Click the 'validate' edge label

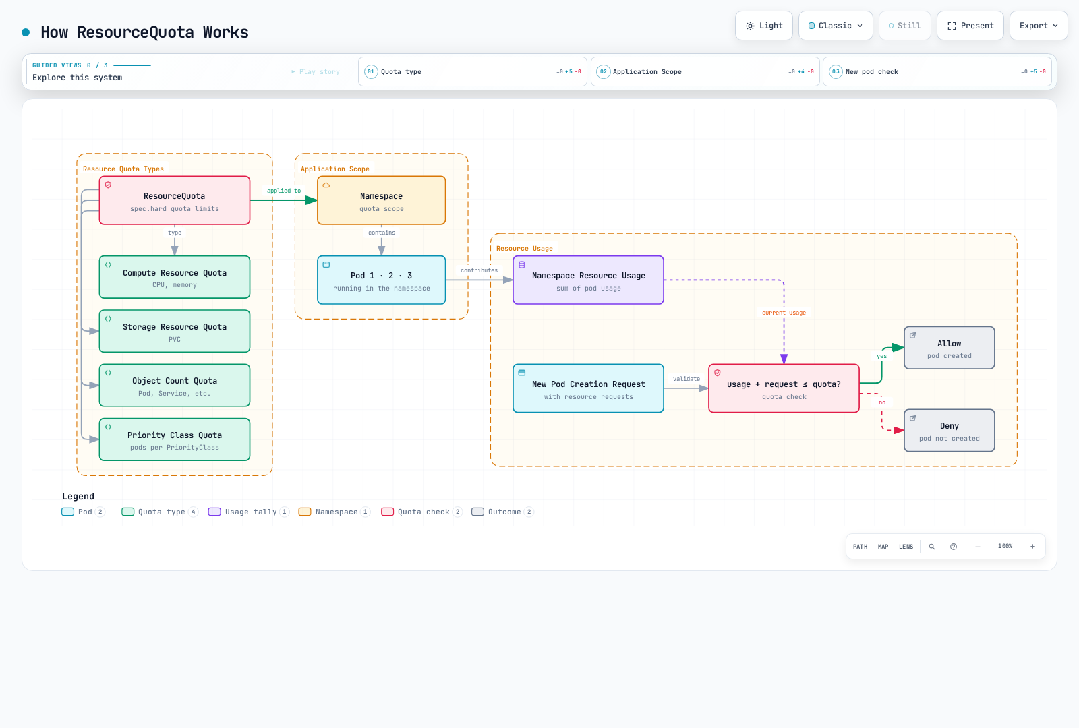[x=687, y=379]
